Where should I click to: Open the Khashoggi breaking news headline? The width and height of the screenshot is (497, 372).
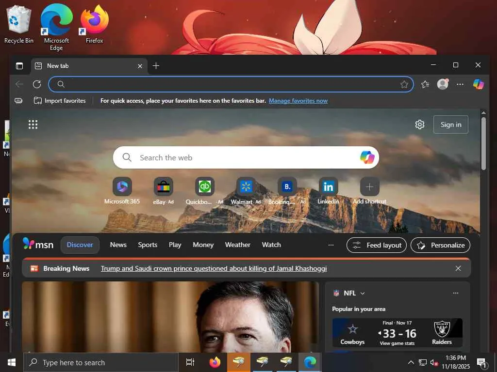click(x=214, y=268)
